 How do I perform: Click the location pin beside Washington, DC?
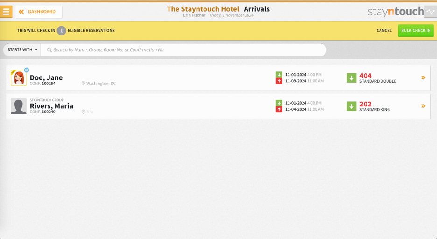click(83, 83)
